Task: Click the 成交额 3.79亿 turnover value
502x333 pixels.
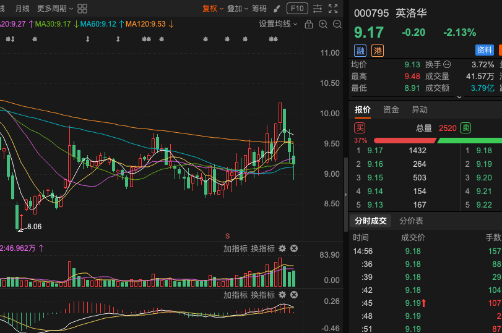Action: 482,88
